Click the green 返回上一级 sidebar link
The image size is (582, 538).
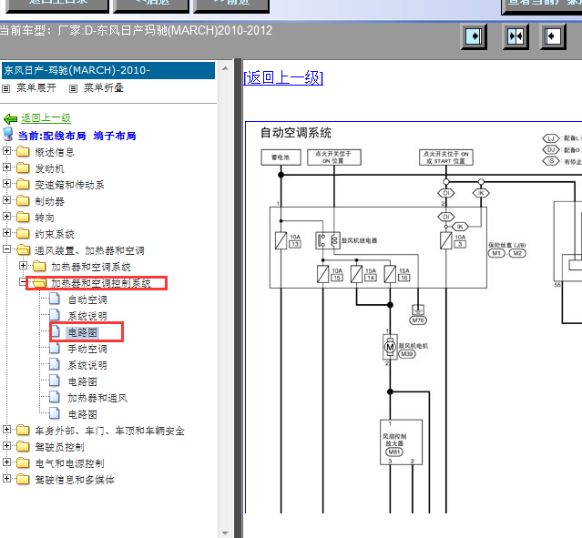click(x=46, y=118)
